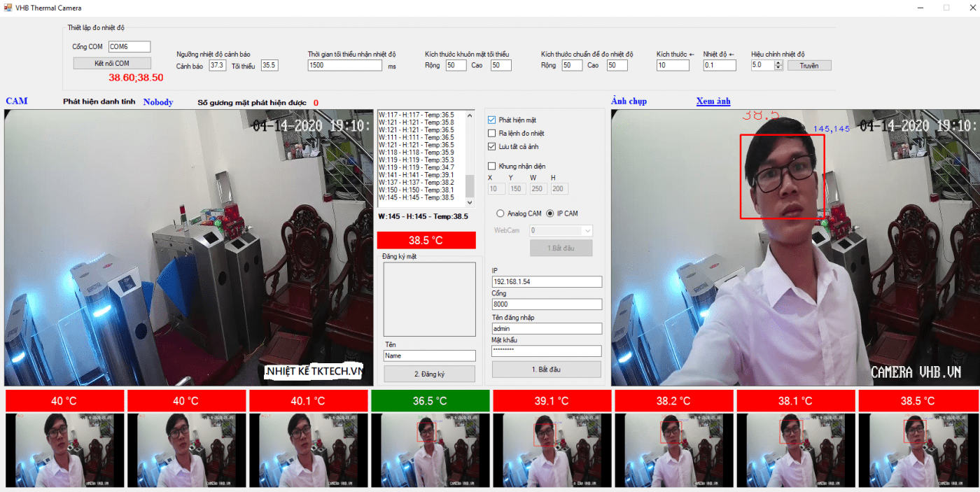This screenshot has width=980, height=492.
Task: Increase Hiệu chỉnh nhiệt độ with up arrow
Action: pyautogui.click(x=778, y=62)
